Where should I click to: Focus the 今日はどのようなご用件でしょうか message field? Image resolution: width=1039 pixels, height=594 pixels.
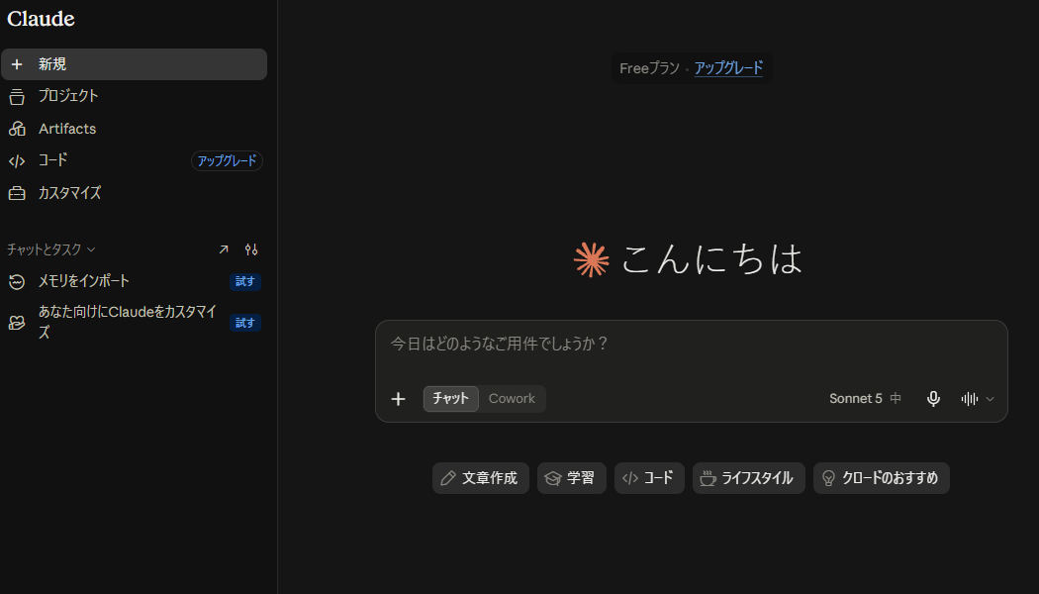click(691, 345)
